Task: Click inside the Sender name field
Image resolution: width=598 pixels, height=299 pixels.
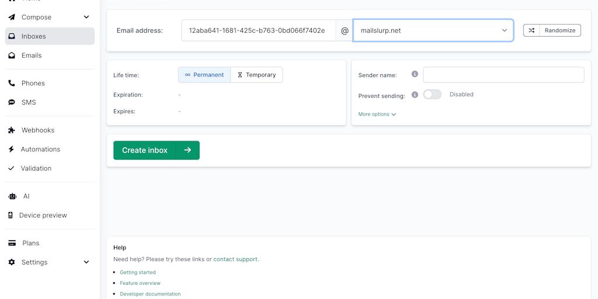Action: (503, 75)
